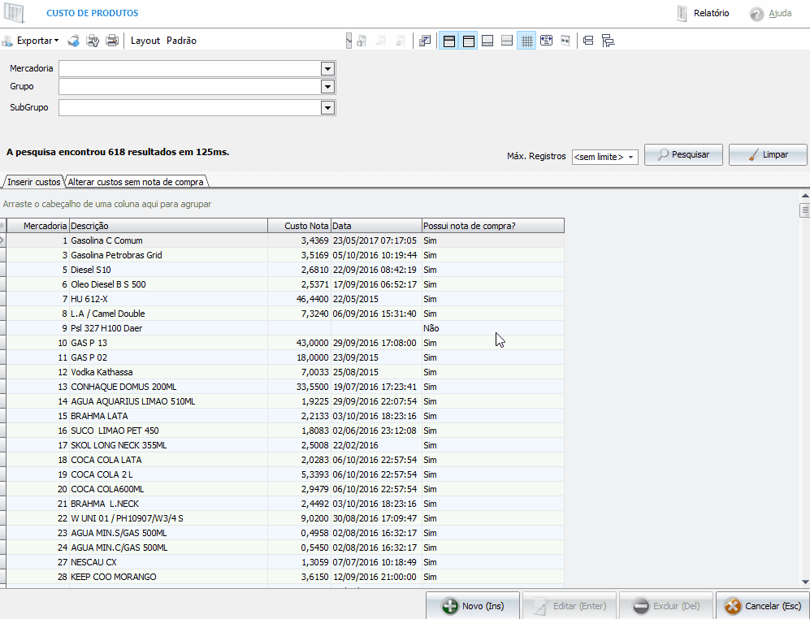810x619 pixels.
Task: Select the Diesel S10 row
Action: point(285,270)
